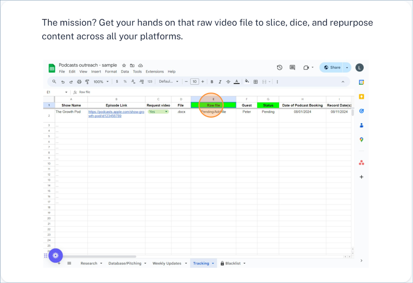Open Google Calendar side panel
The height and width of the screenshot is (283, 413).
tap(361, 82)
